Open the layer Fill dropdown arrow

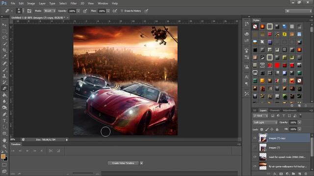point(300,129)
